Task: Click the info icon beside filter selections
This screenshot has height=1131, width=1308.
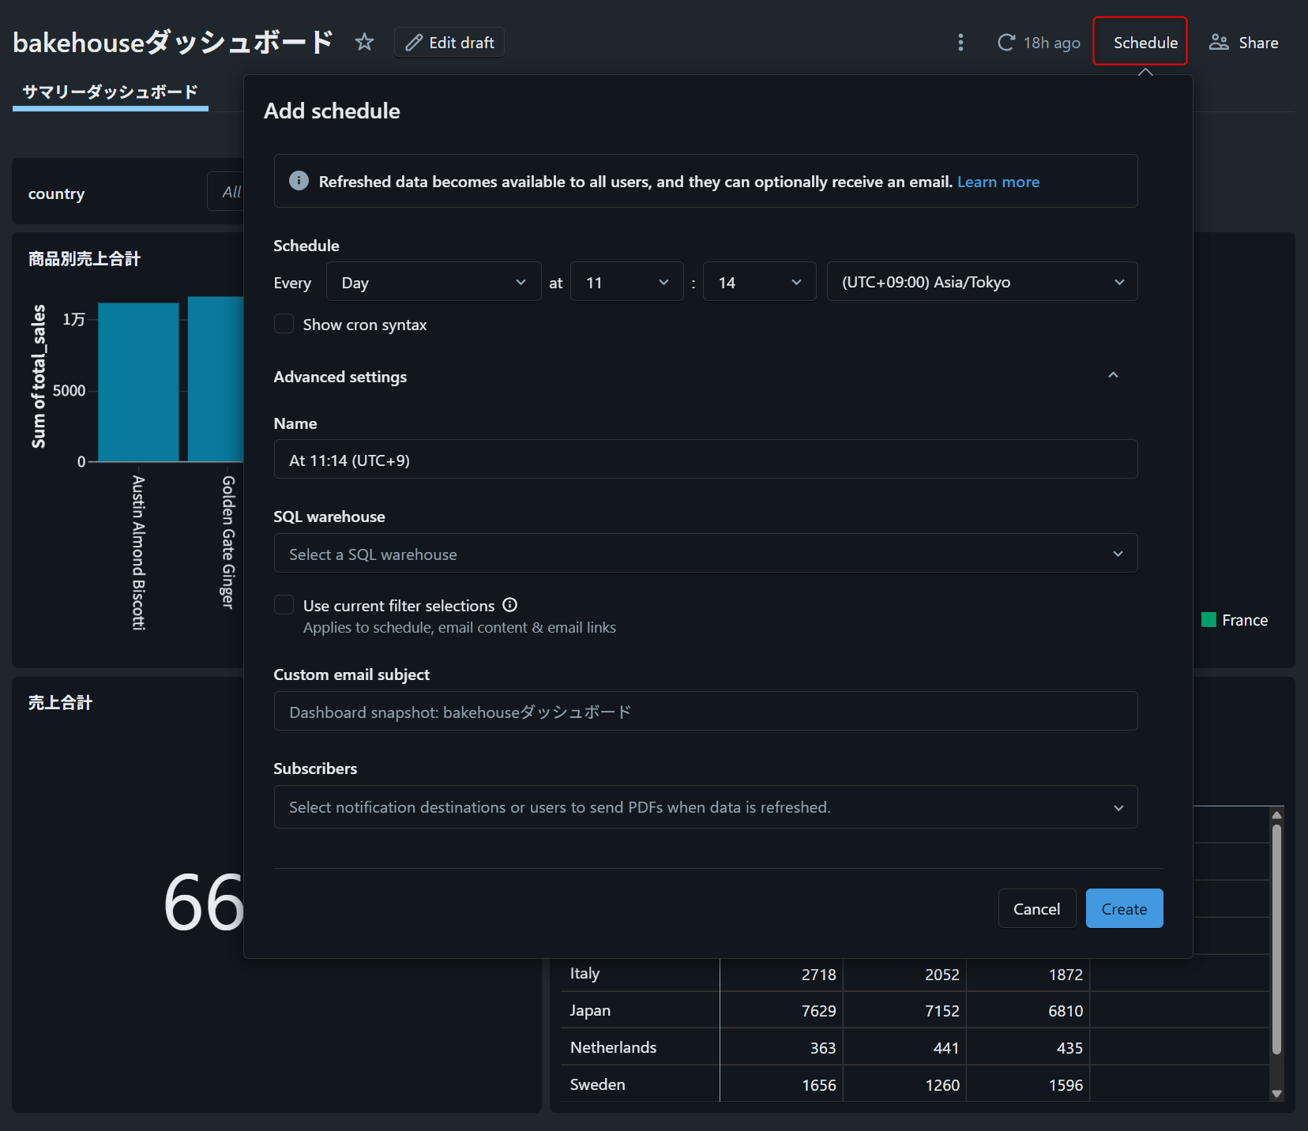Action: pos(510,605)
